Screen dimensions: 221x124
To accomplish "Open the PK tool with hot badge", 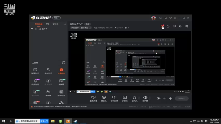I will tap(36, 103).
